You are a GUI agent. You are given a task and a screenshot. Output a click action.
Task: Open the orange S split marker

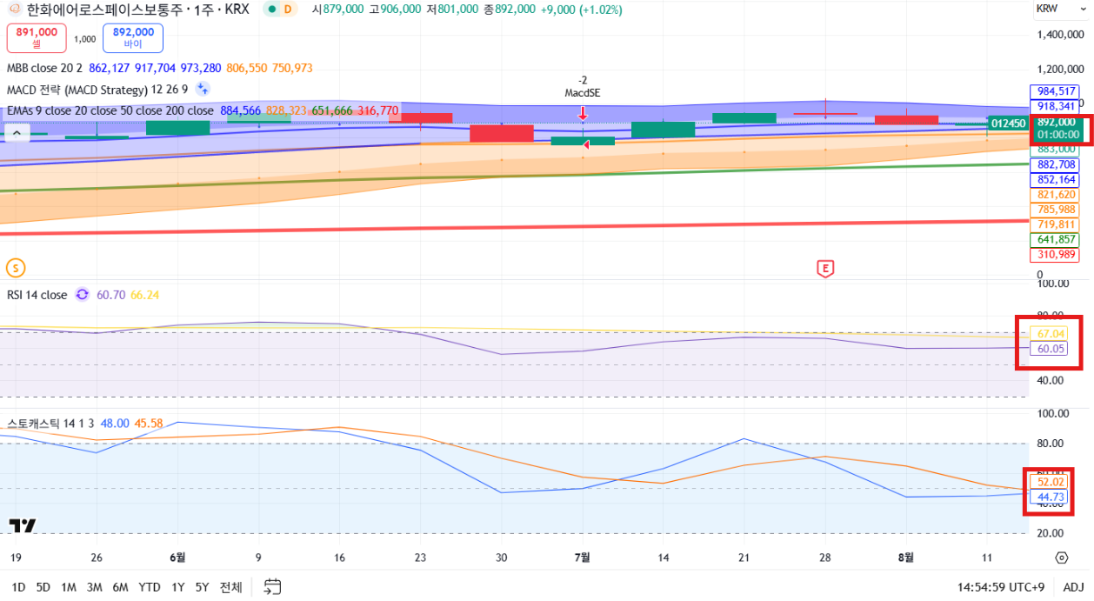[14, 267]
